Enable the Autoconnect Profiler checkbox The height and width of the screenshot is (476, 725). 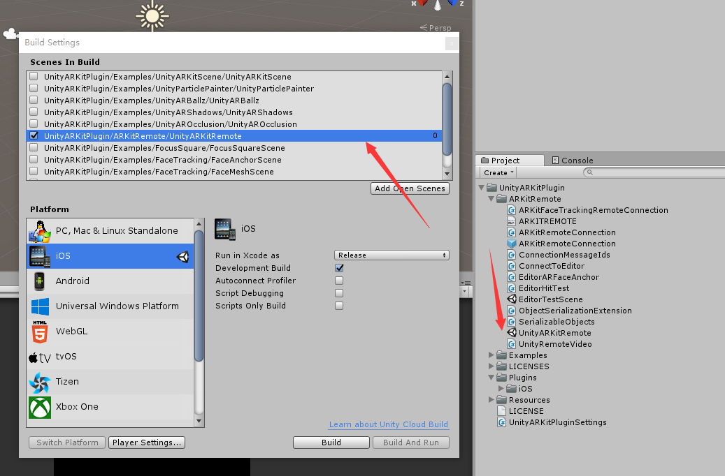coord(339,281)
